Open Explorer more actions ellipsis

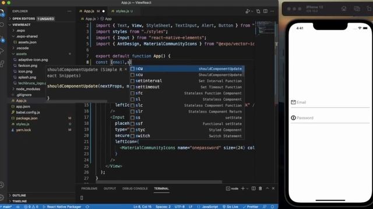(x=69, y=11)
